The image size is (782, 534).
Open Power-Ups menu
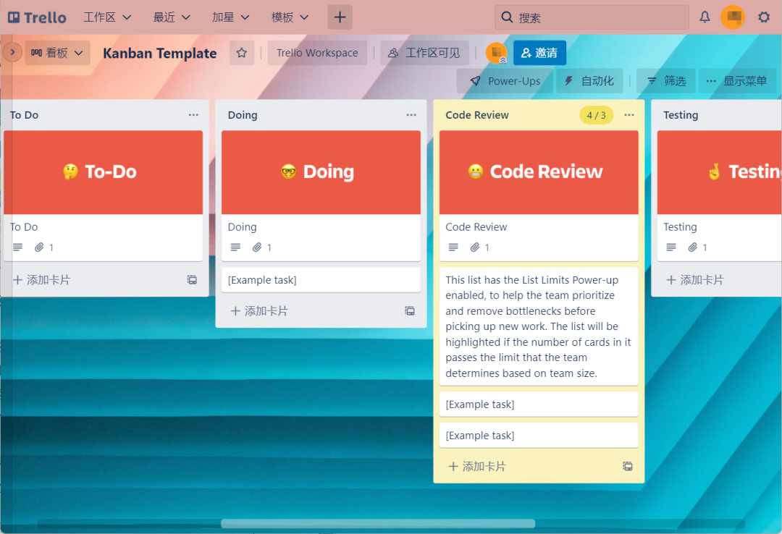click(x=505, y=81)
